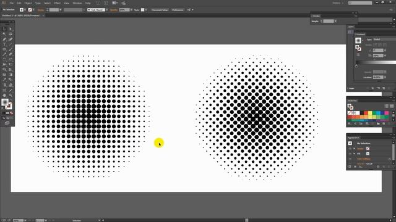Viewport: 396px width, 222px height.
Task: Select the Lasso tool
Action: tap(11, 34)
